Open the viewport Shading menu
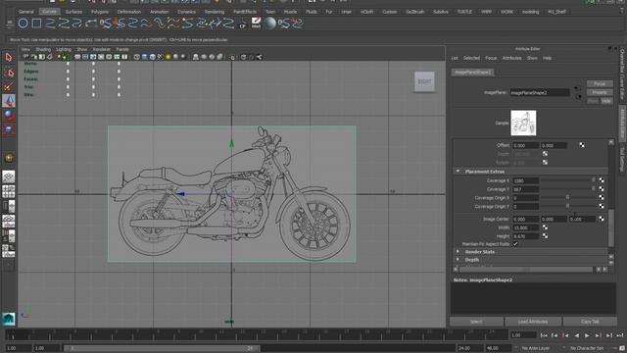Image resolution: width=627 pixels, height=353 pixels. pyautogui.click(x=43, y=49)
